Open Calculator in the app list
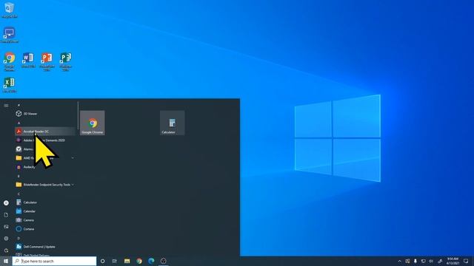 (45, 202)
